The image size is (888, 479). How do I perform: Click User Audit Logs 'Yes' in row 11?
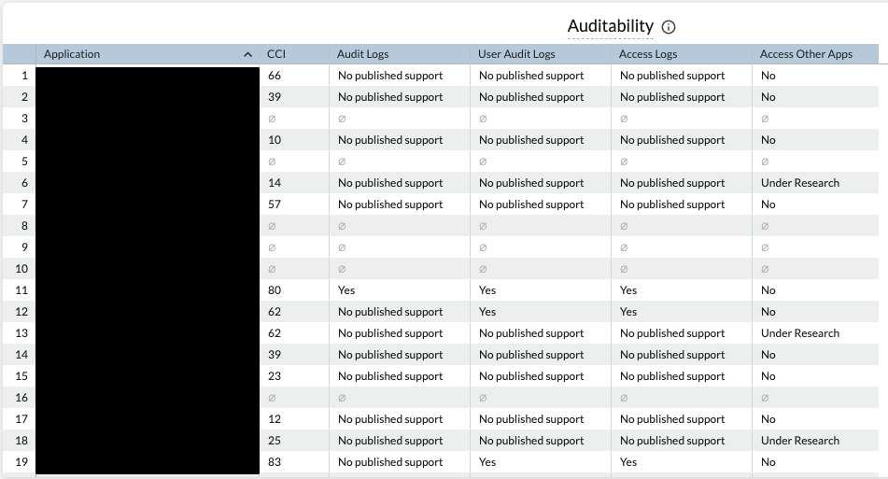[x=487, y=289]
